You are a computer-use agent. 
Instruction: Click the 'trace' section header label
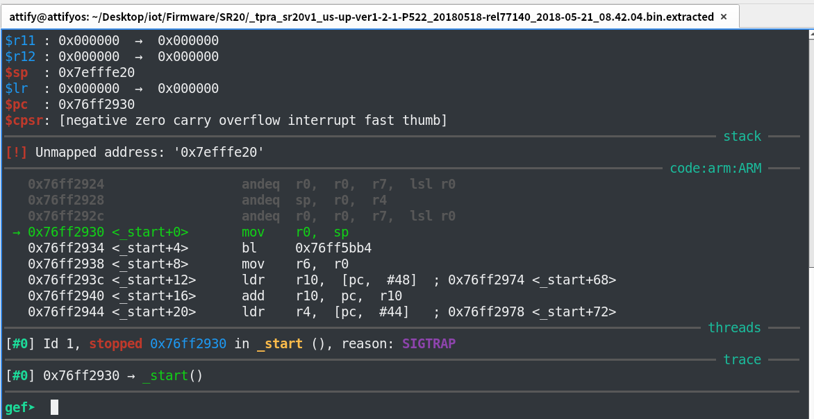pos(742,360)
